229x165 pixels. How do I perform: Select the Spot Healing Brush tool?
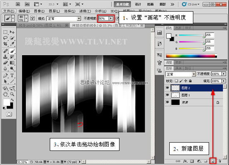[x=5, y=51]
